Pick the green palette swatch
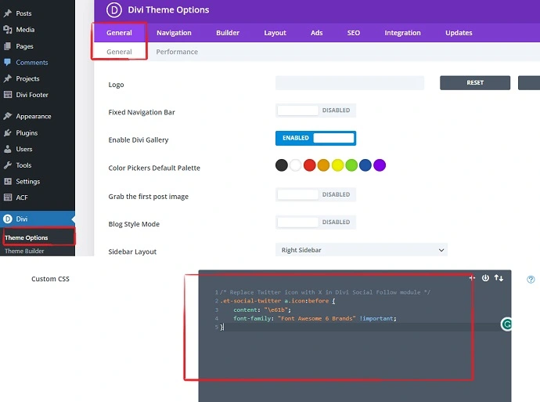This screenshot has height=402, width=540. 351,165
